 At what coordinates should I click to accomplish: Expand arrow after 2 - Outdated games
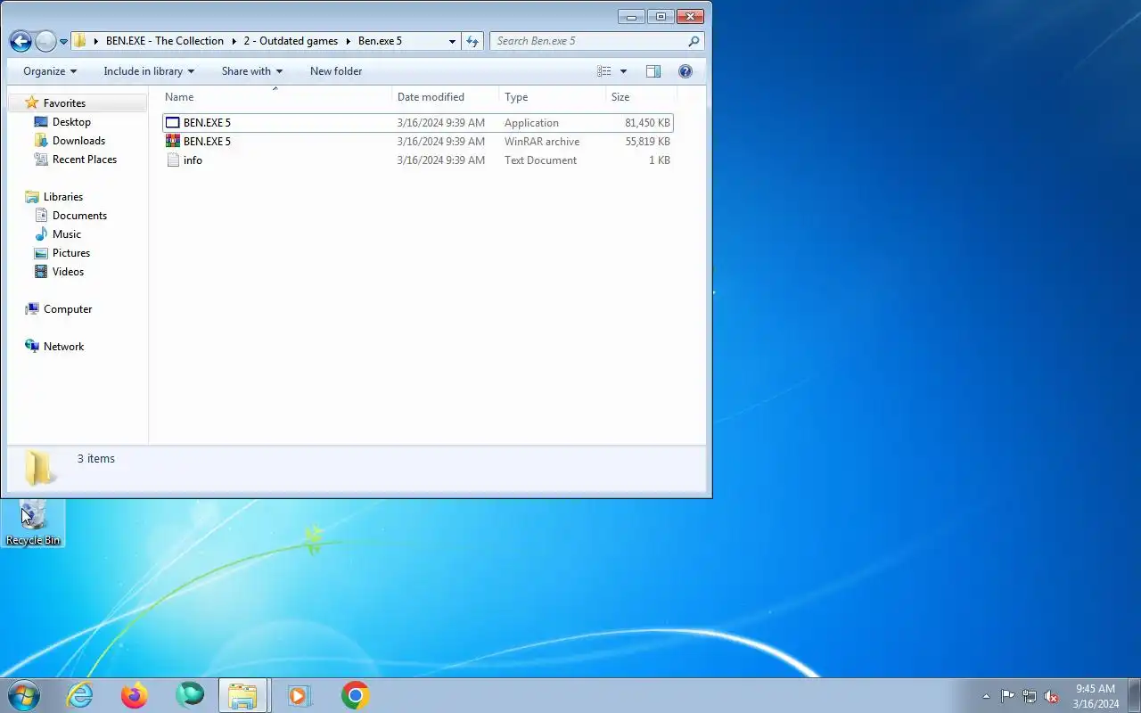pyautogui.click(x=348, y=41)
